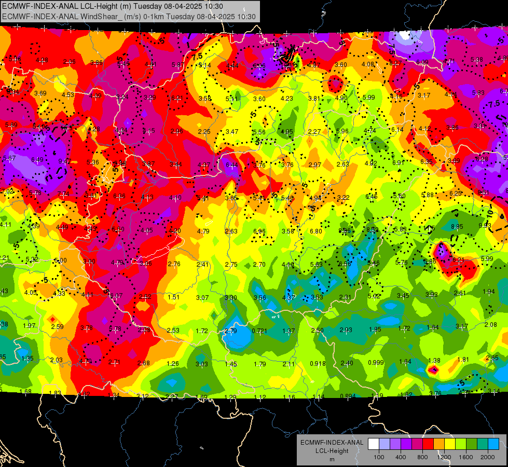
Task: Click the legend's ECMWF-INDEX-ANAL label
Action: [332, 443]
